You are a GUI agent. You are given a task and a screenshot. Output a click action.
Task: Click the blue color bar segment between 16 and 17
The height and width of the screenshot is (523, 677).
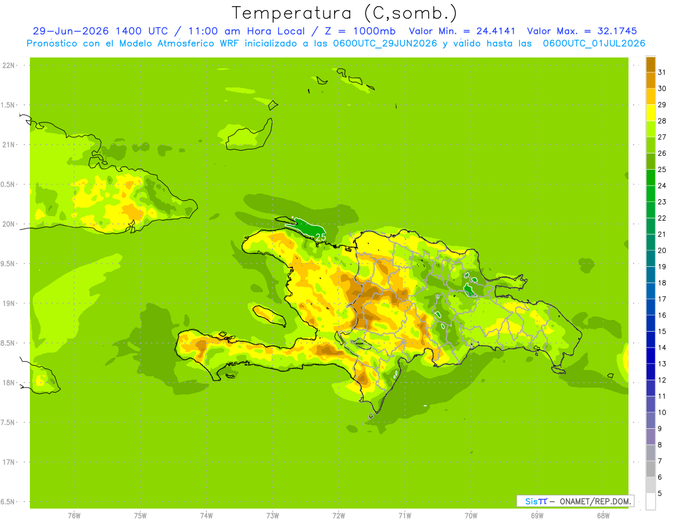tap(650, 307)
